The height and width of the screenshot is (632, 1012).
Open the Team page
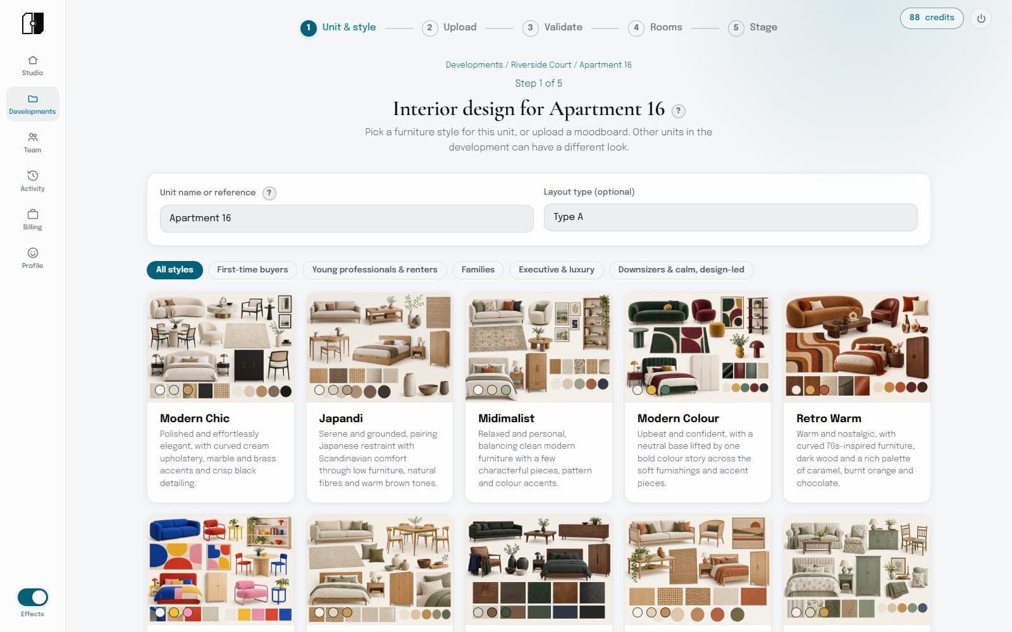pos(32,142)
